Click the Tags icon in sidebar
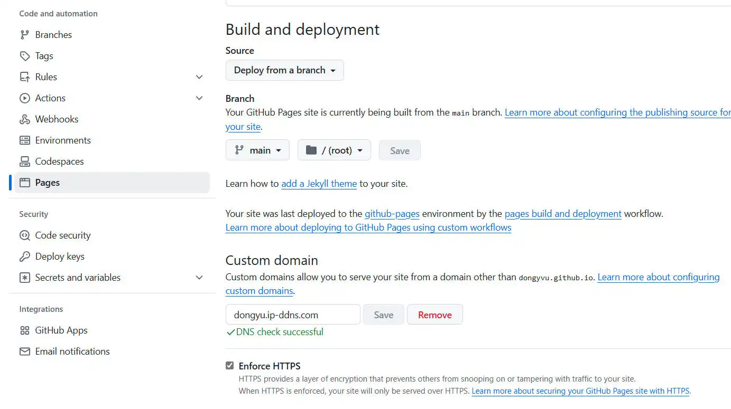The image size is (731, 409). 24,56
